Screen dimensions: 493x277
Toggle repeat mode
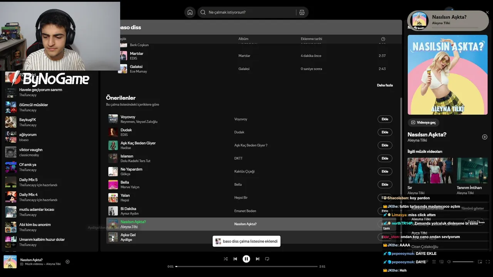click(x=267, y=259)
